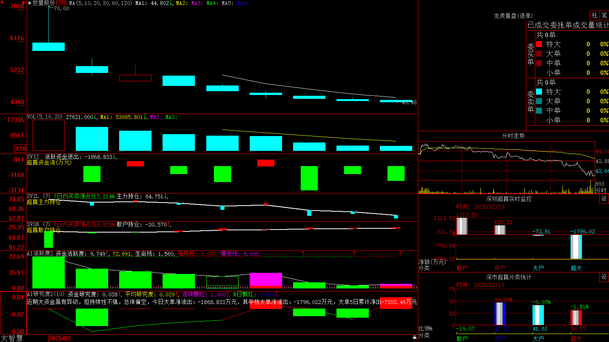The height and width of the screenshot is (342, 609).
Task: Click the dark red 中单 buy-order swatch
Action: click(x=539, y=63)
